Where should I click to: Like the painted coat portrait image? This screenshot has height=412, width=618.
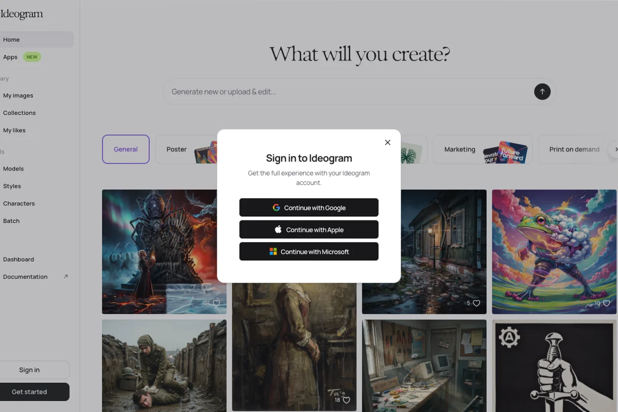pos(347,400)
